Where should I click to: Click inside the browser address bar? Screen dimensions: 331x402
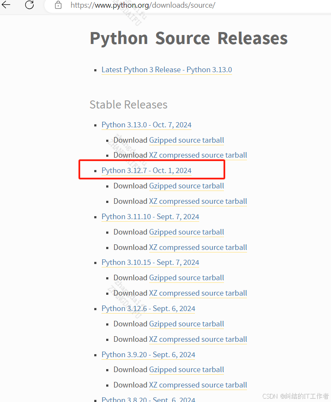coord(128,6)
